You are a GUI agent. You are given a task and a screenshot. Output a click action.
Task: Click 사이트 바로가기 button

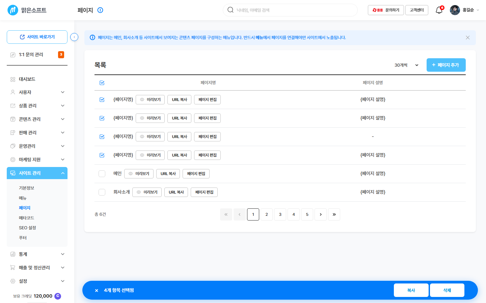coord(37,37)
